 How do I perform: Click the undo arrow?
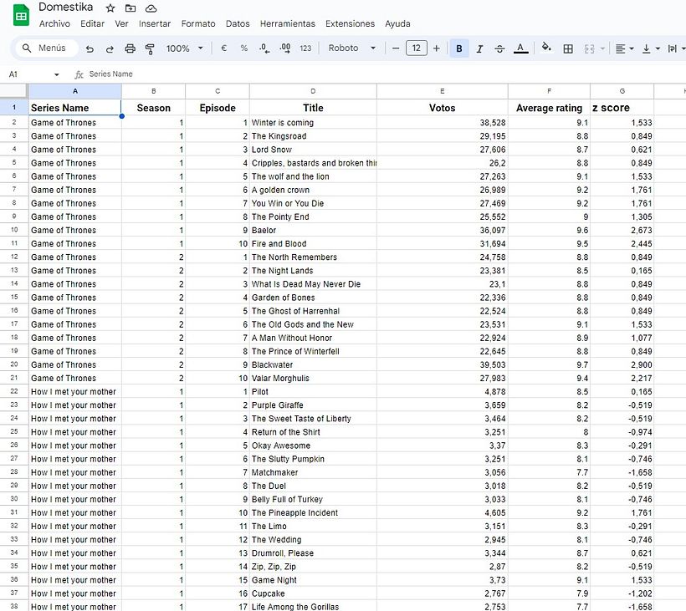tap(90, 48)
